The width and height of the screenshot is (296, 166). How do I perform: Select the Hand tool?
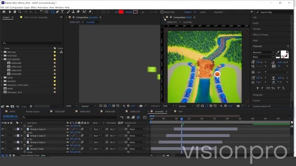(x=15, y=12)
